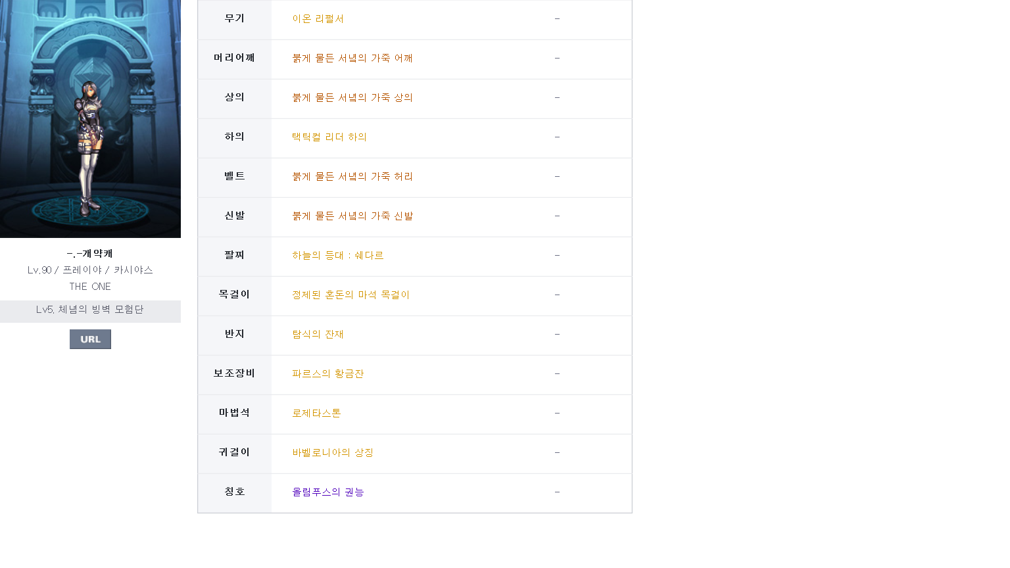Screen dimensions: 1010x568
Task: Click the 무기 row header
Action: (235, 19)
